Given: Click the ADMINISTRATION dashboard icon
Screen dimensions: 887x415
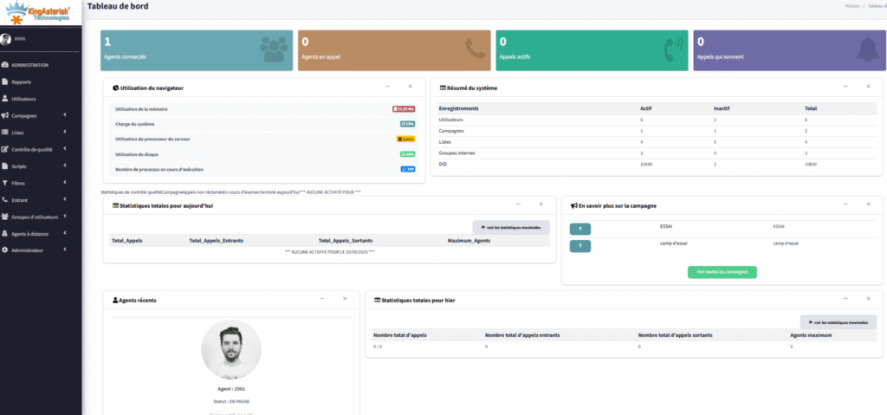Looking at the screenshot, I should pyautogui.click(x=6, y=65).
